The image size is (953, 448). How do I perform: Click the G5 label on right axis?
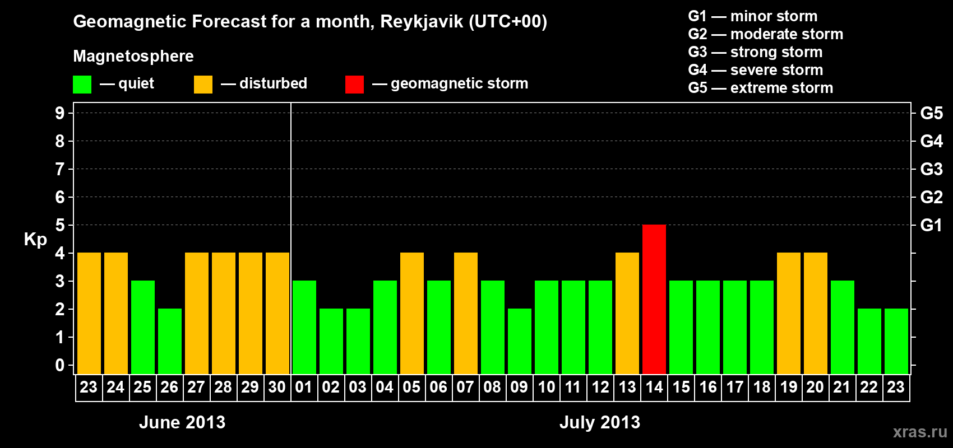pos(931,113)
